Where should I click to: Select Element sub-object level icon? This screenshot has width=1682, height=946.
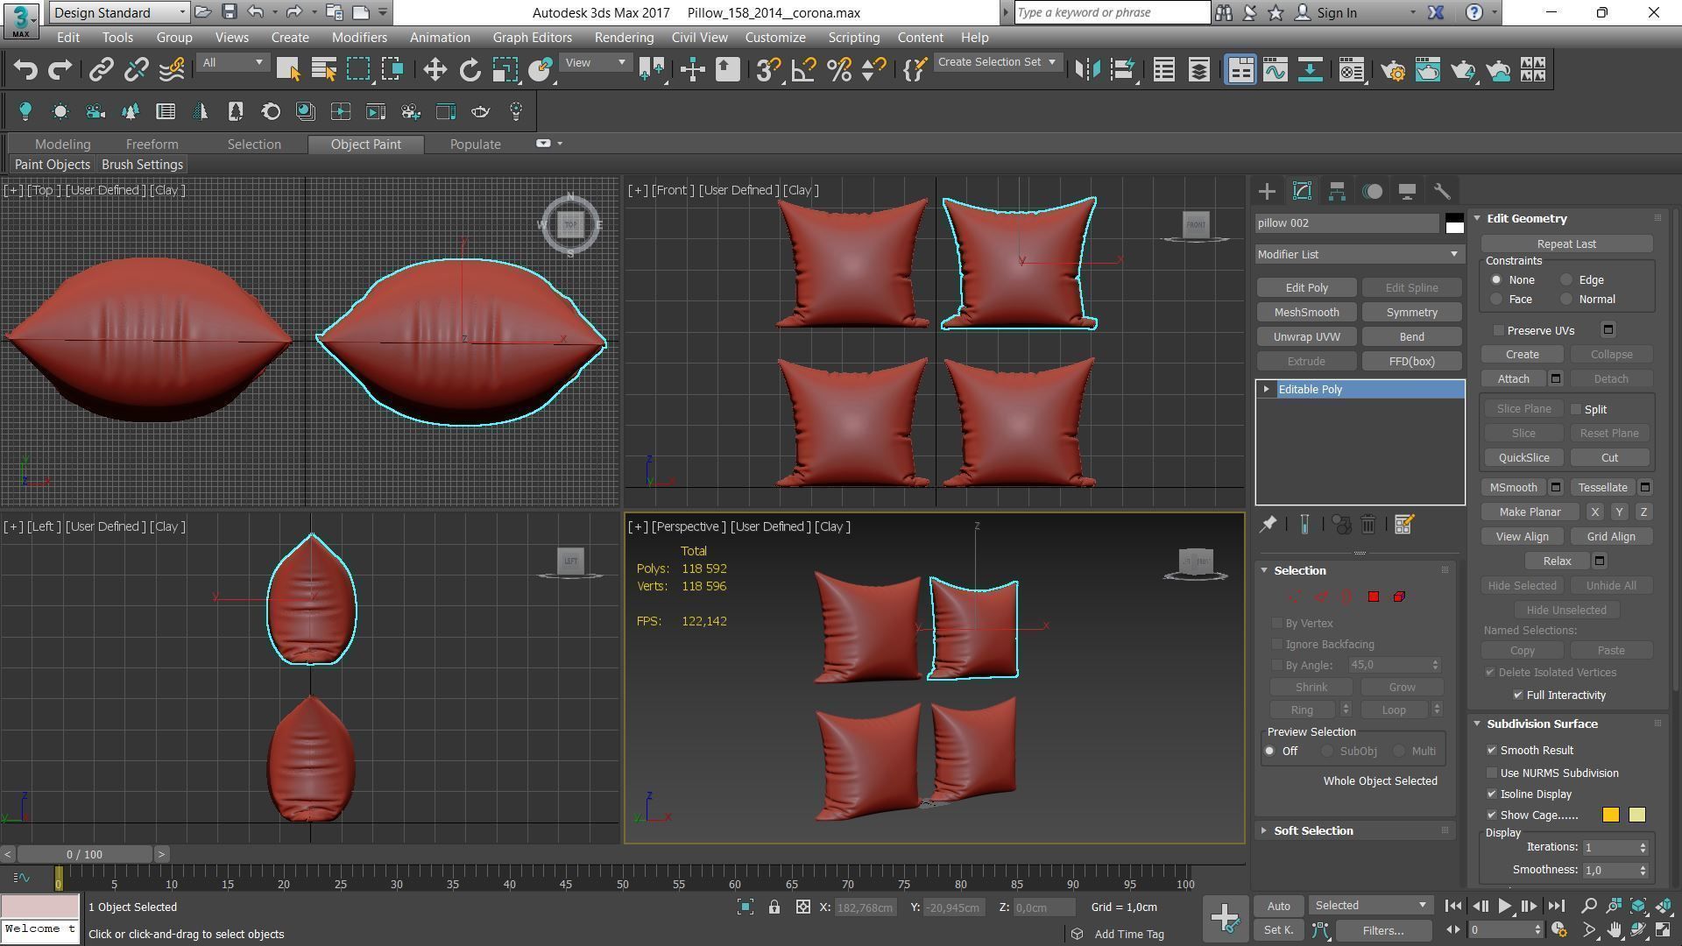pos(1399,597)
